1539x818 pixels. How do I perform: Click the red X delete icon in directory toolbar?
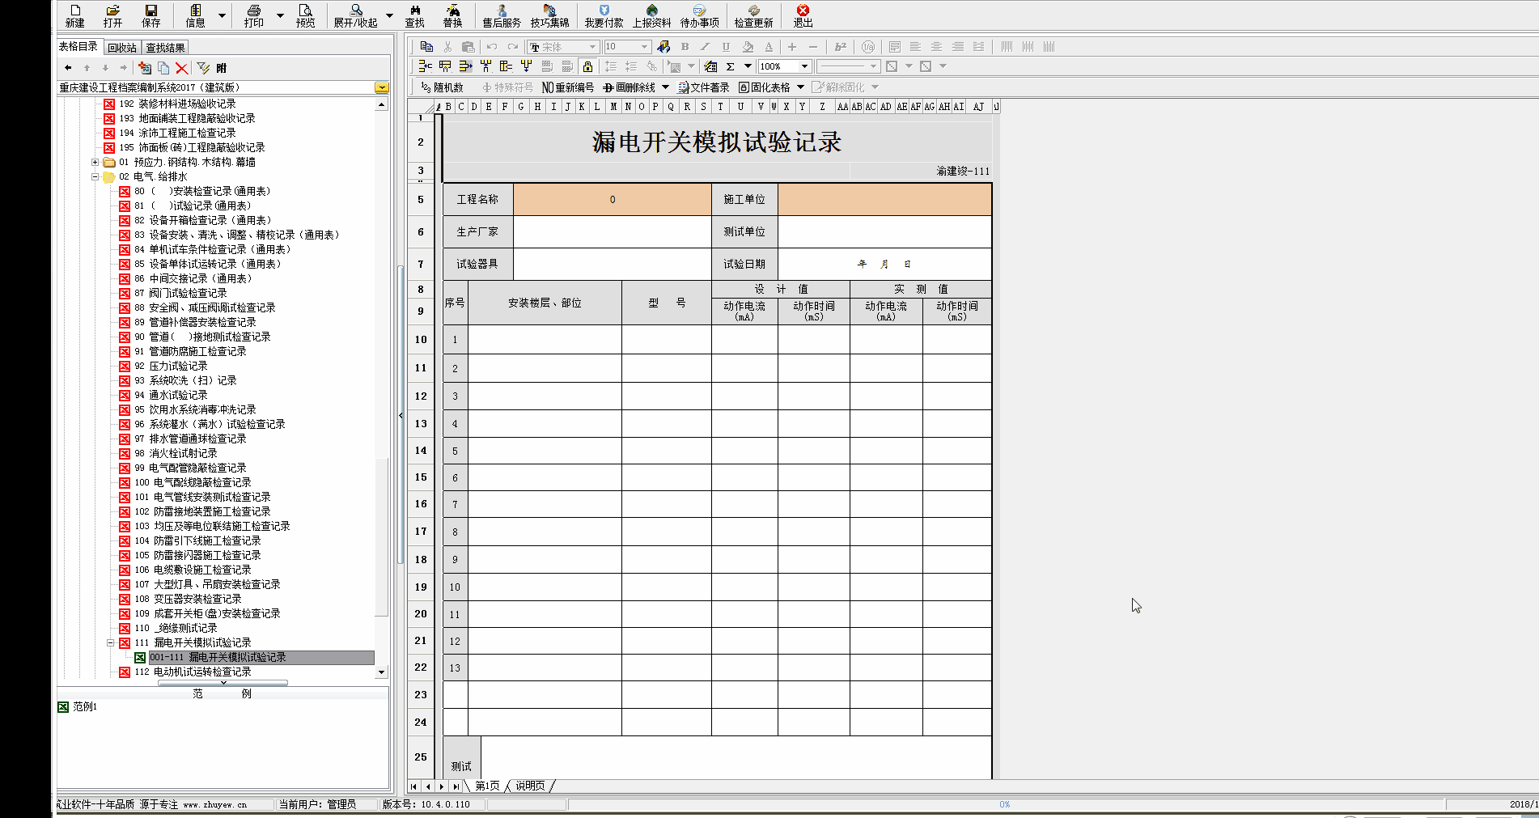pyautogui.click(x=182, y=69)
